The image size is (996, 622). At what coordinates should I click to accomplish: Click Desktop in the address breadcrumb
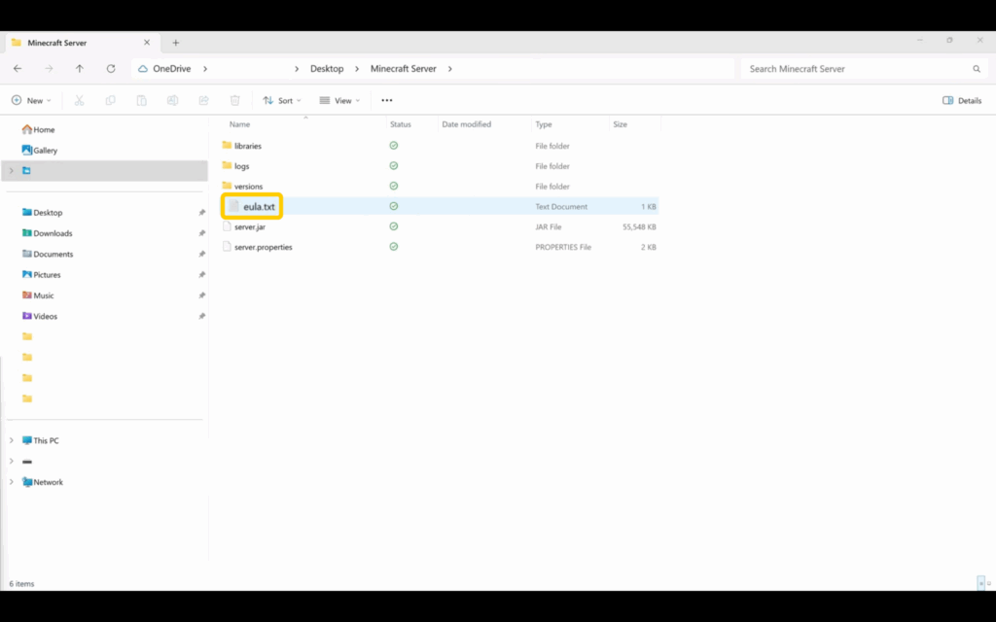pyautogui.click(x=327, y=69)
